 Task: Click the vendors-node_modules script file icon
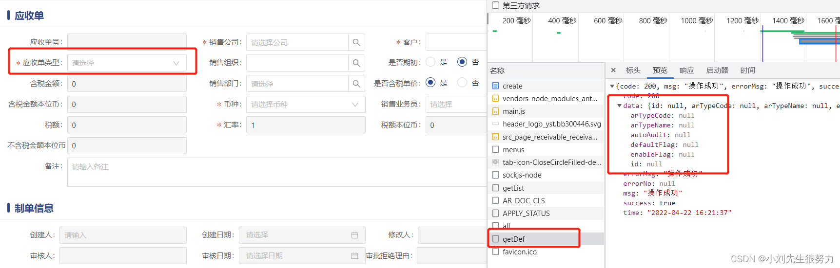coord(495,98)
